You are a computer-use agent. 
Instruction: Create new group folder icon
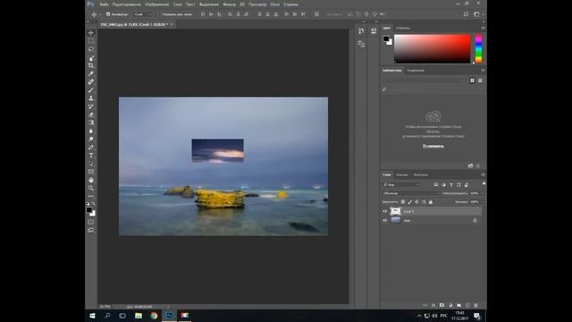(x=458, y=305)
